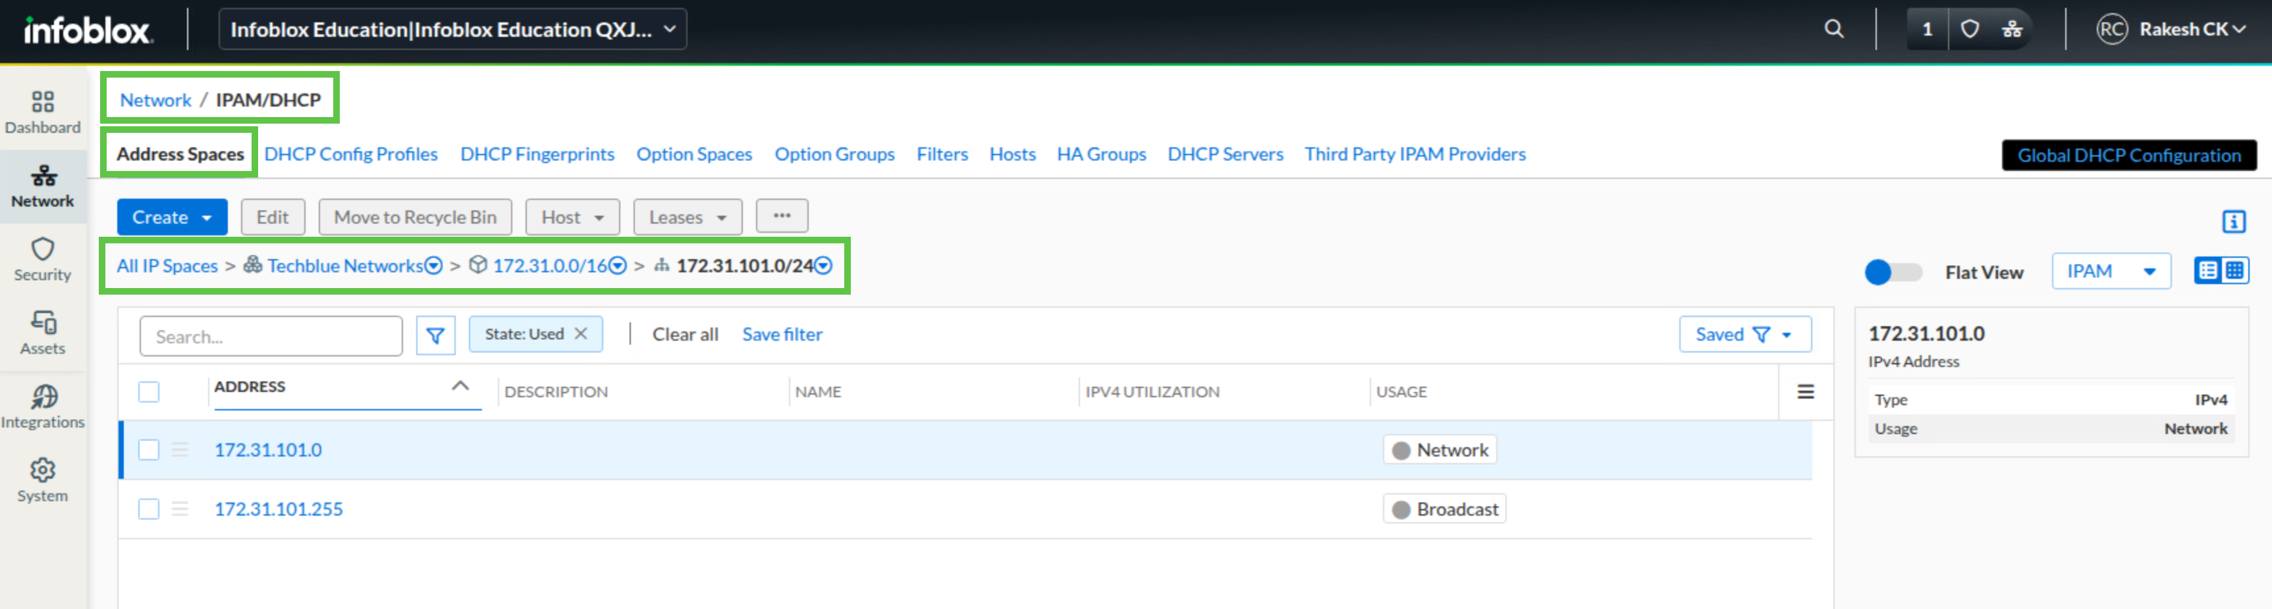The height and width of the screenshot is (609, 2272).
Task: Click the Edit button
Action: tap(273, 217)
